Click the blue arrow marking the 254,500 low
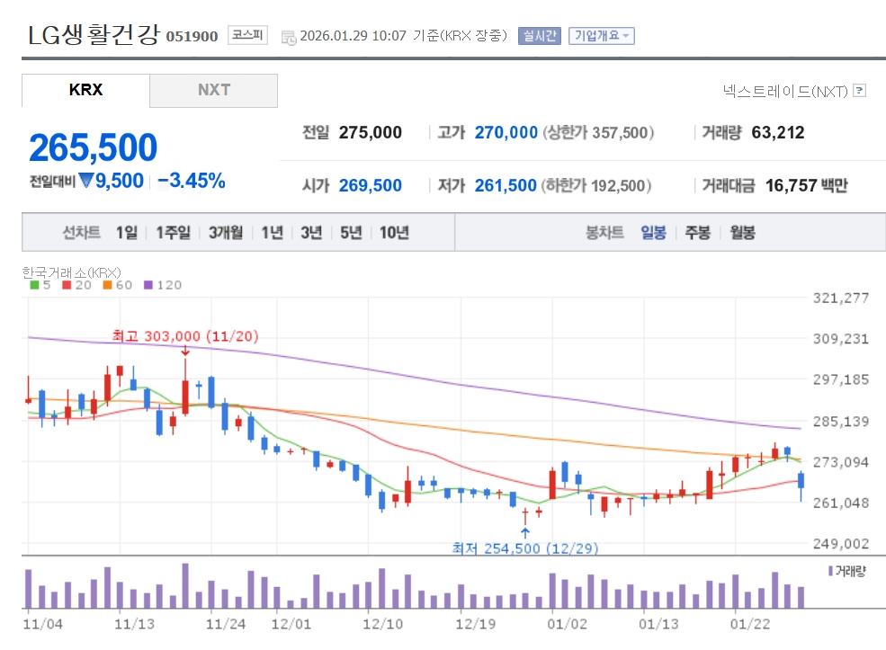 point(525,532)
